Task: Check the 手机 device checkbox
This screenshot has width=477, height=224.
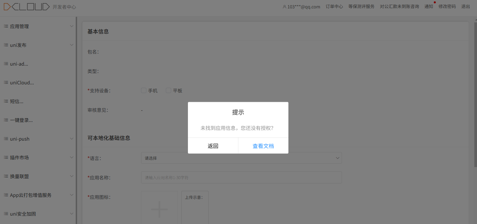Action: 144,90
